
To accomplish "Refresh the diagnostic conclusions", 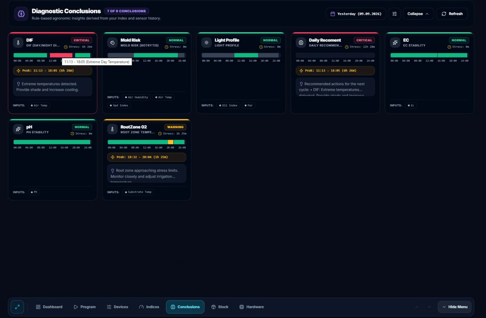I will tap(452, 14).
